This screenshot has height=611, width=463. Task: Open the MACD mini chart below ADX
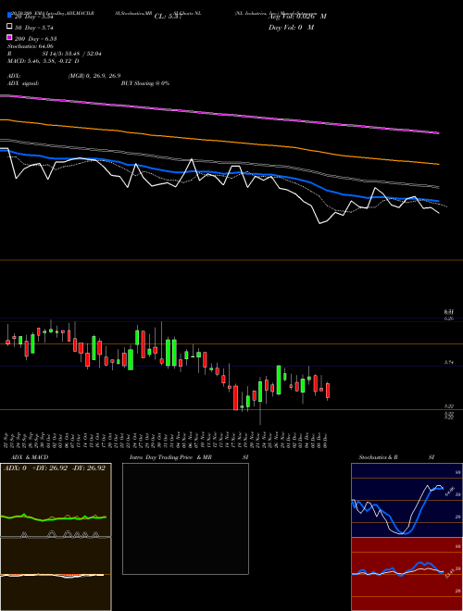pos(56,574)
